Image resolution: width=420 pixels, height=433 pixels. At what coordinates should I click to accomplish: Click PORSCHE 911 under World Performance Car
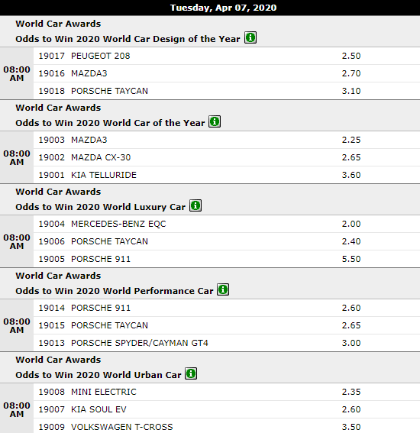[101, 308]
